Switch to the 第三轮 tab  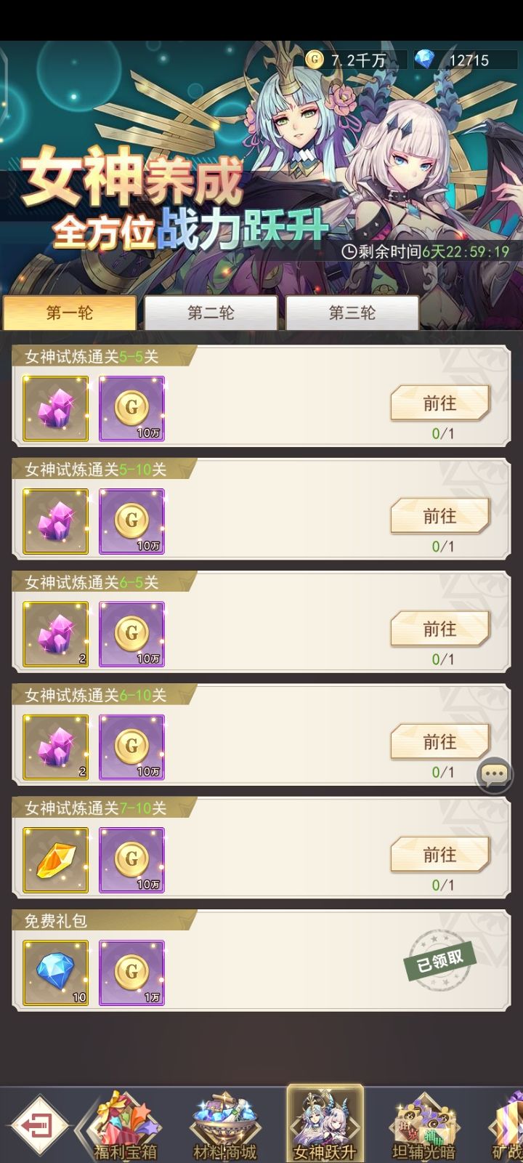click(x=352, y=313)
